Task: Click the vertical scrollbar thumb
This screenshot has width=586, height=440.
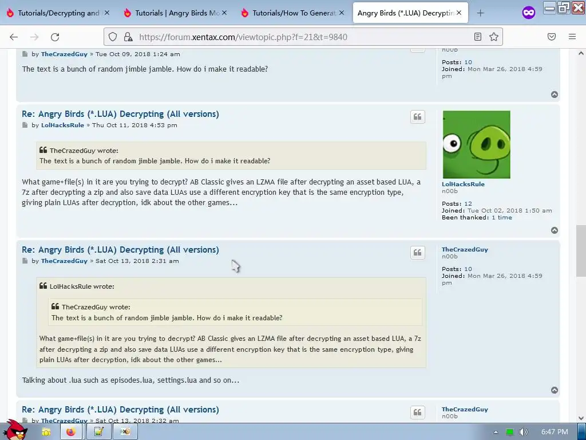Action: [581, 251]
